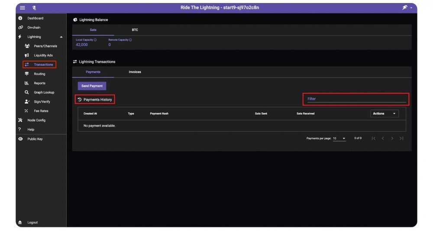Click the Sign/Verify user-check icon
This screenshot has width=433, height=231.
[x=27, y=101]
